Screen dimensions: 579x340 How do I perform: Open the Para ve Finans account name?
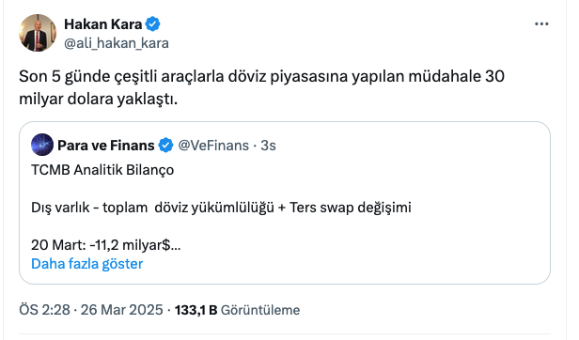[106, 146]
